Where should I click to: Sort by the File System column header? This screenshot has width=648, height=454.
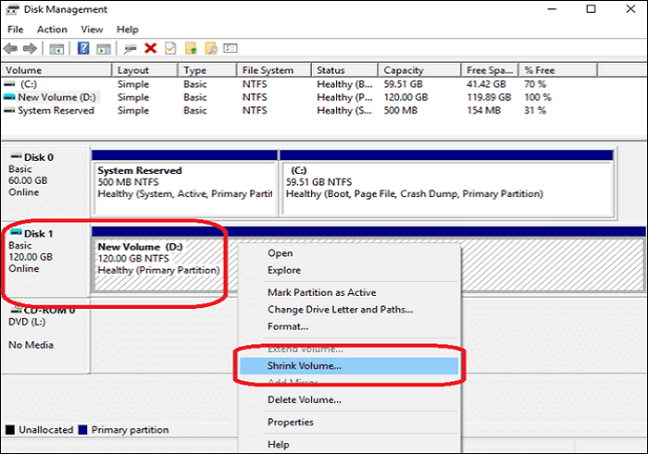coord(268,70)
